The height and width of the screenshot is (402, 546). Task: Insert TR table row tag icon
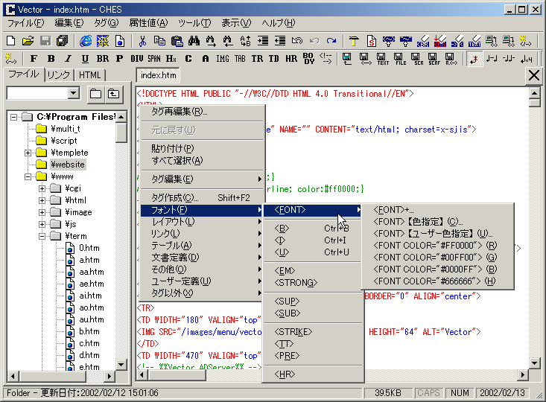click(x=257, y=59)
